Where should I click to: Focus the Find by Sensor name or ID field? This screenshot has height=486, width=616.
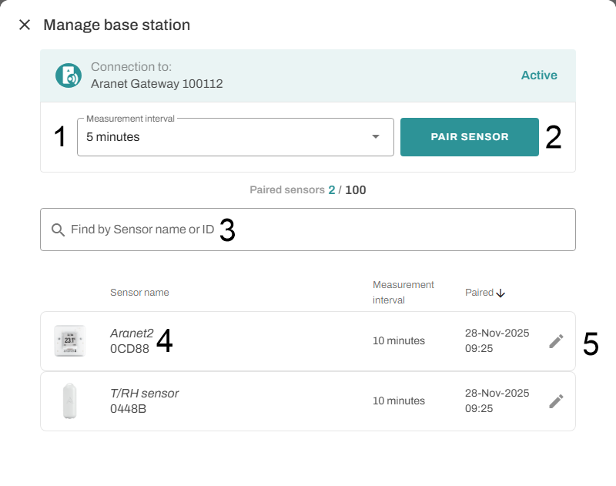point(308,230)
